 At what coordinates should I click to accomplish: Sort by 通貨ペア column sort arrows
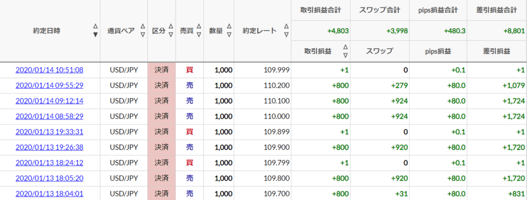143,30
